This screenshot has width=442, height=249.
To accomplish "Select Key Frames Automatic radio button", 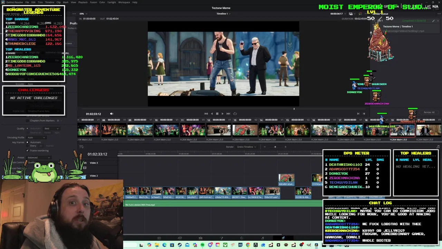I will pos(27,142).
